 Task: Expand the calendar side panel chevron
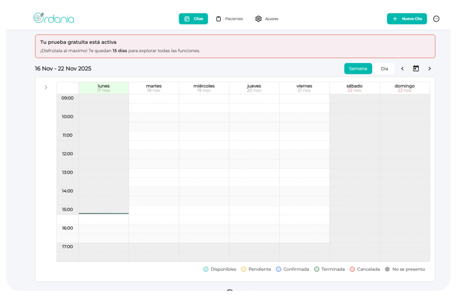coord(46,87)
